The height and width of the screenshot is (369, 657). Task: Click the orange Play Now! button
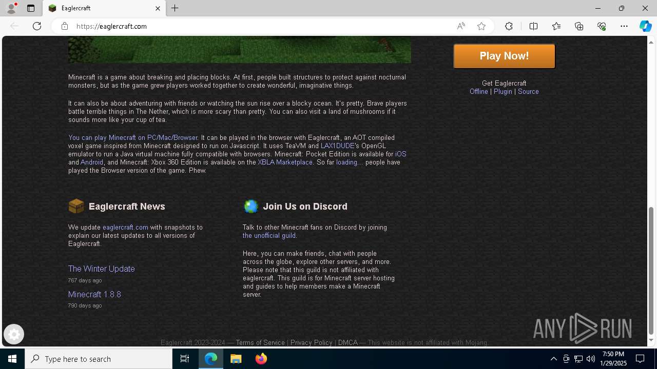click(504, 56)
